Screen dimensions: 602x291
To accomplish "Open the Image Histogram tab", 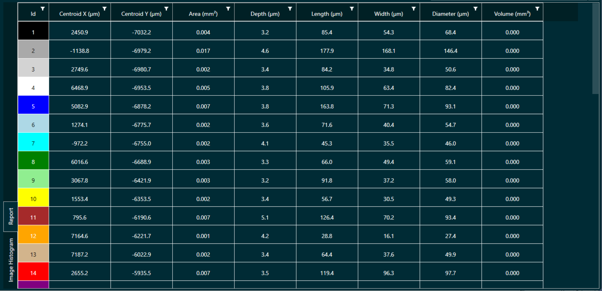I will [x=11, y=260].
